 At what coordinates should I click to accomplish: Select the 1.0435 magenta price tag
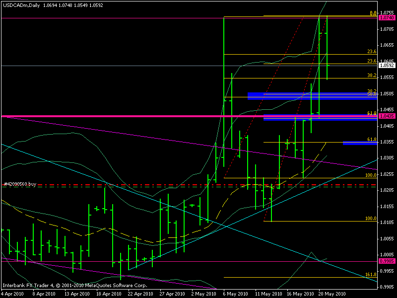[x=386, y=116]
